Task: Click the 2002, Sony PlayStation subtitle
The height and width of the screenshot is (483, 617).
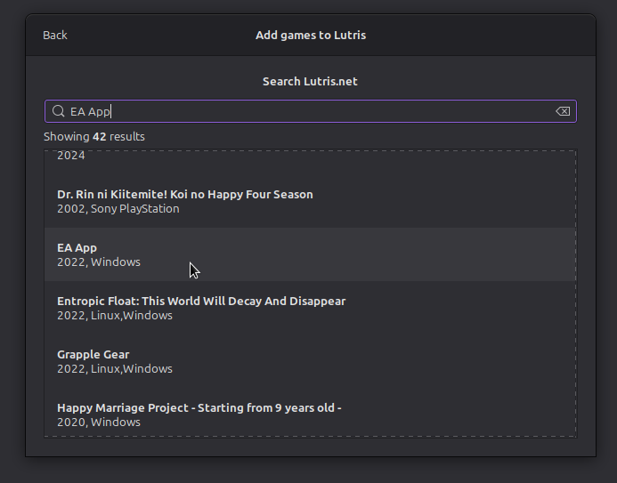Action: tap(118, 209)
